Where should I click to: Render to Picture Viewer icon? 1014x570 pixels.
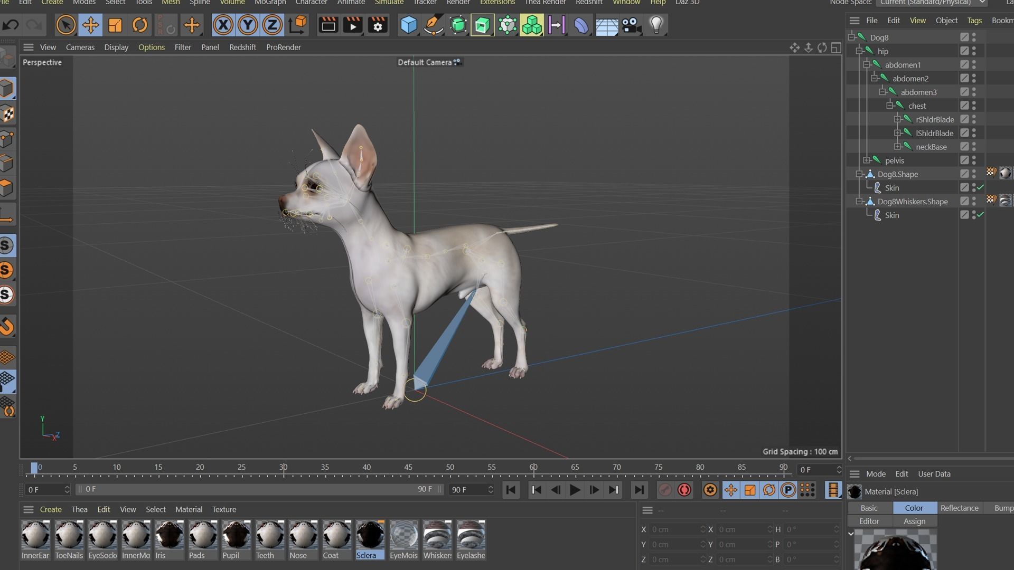pos(353,25)
